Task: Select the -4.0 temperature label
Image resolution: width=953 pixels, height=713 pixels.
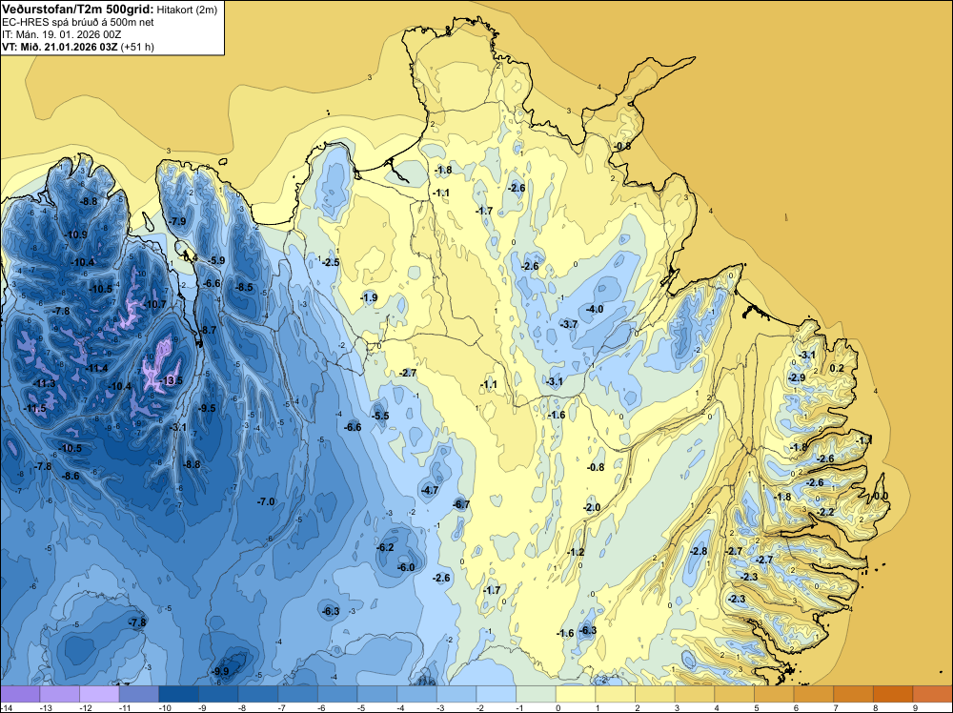Action: click(x=595, y=309)
